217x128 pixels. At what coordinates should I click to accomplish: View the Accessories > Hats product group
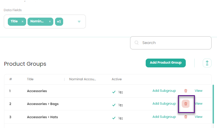tap(199, 117)
